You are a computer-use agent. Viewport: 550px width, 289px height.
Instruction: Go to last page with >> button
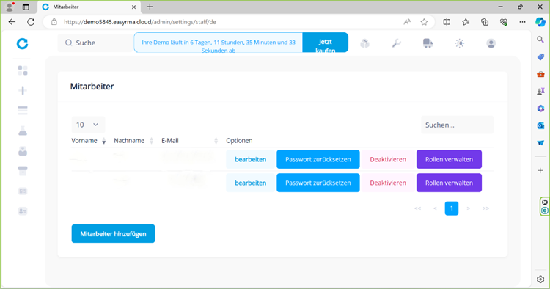485,208
